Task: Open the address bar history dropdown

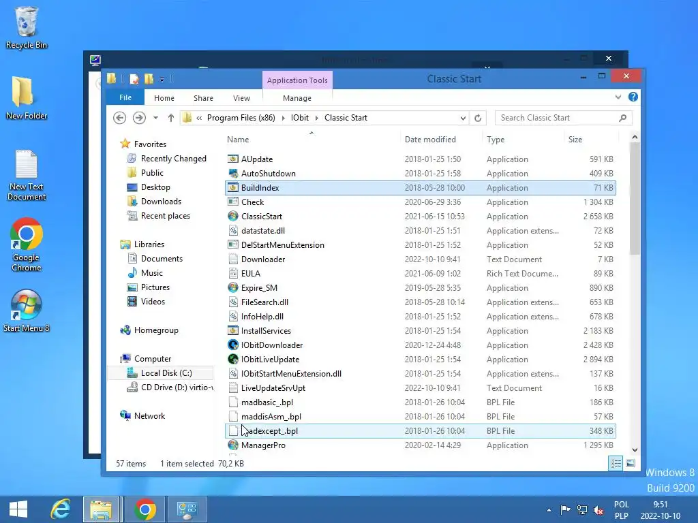Action: tap(463, 118)
